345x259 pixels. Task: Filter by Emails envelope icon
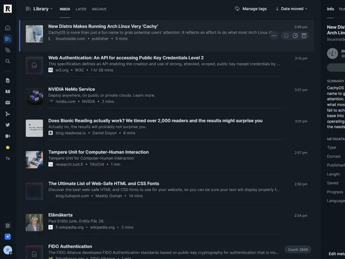coord(8,102)
